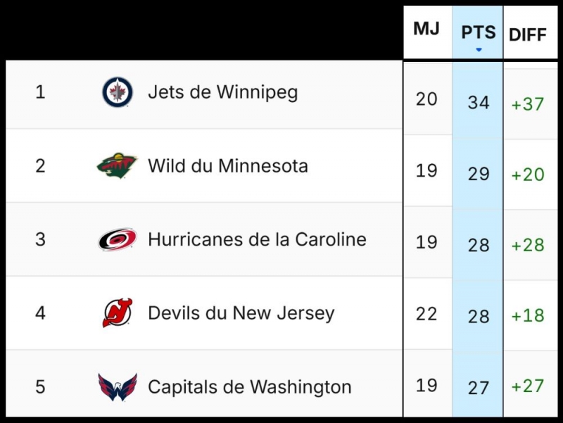Viewport: 563px width, 423px height.
Task: Click the Minnesota Wild logo
Action: click(x=115, y=165)
